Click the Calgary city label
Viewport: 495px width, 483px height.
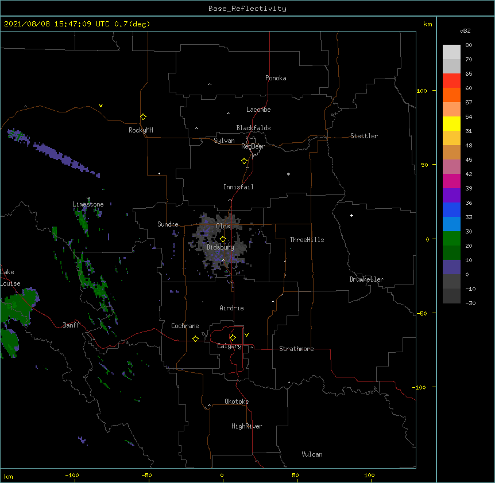point(229,346)
